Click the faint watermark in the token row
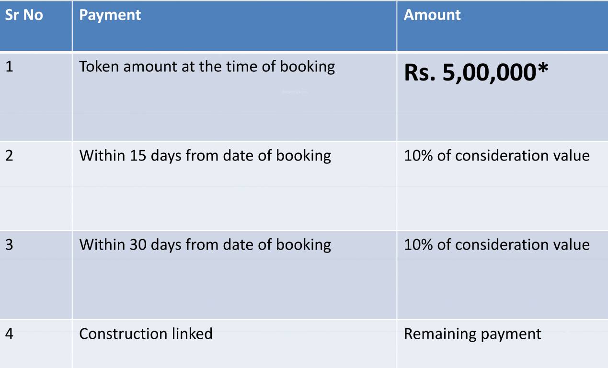The height and width of the screenshot is (368, 608). point(294,92)
